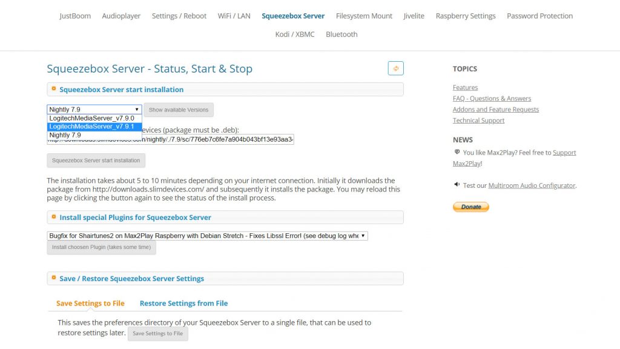This screenshot has height=349, width=620.
Task: Click the Donate PayPal button
Action: [x=471, y=207]
